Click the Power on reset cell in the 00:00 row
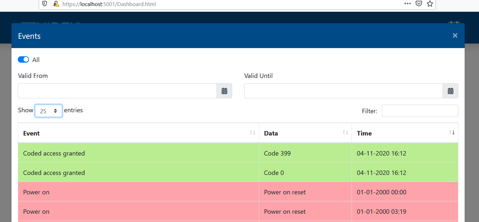479x222 pixels. [x=305, y=192]
